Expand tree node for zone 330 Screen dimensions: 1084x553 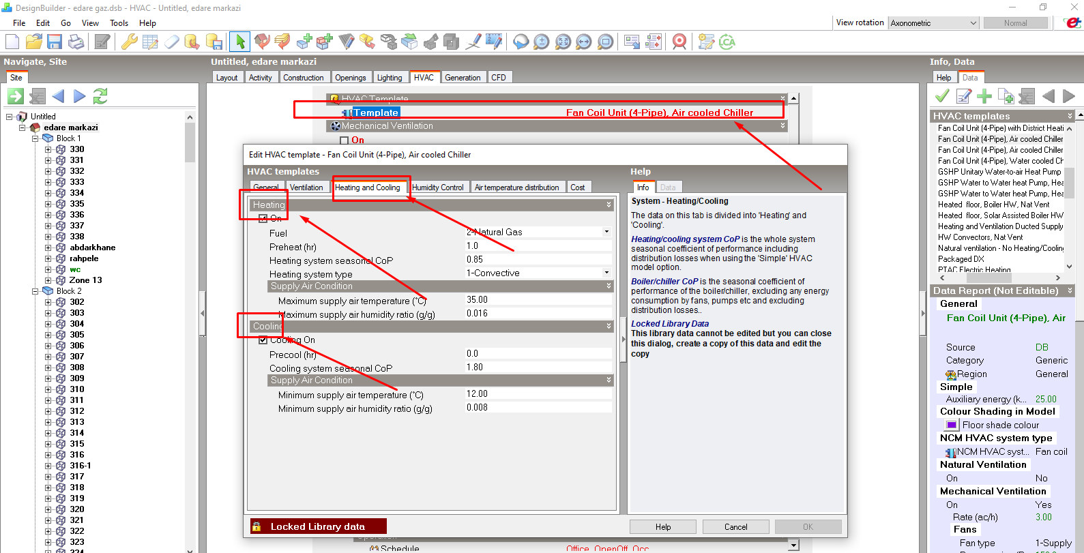(48, 149)
